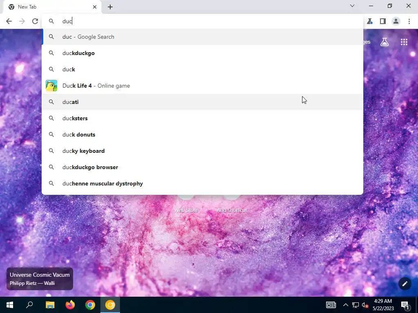Select the 'duck donuts' suggestion
This screenshot has height=313, width=418.
pyautogui.click(x=202, y=134)
